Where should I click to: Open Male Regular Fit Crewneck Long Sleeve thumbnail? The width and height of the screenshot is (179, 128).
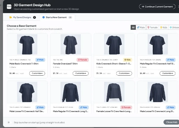click(71, 92)
